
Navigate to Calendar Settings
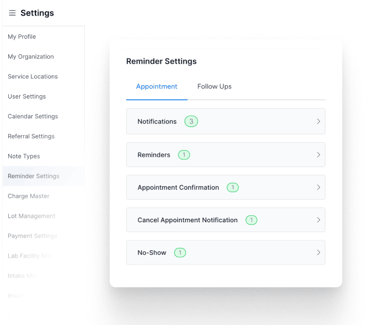[x=33, y=116]
